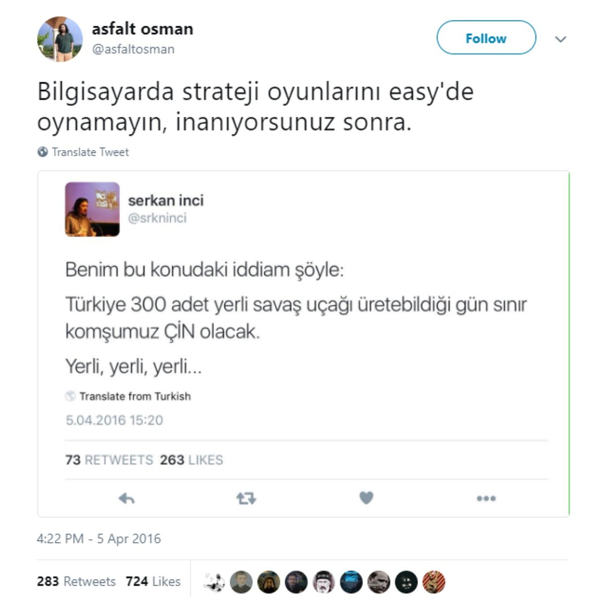
Task: Click the first liker avatar thumbnail
Action: point(214,582)
